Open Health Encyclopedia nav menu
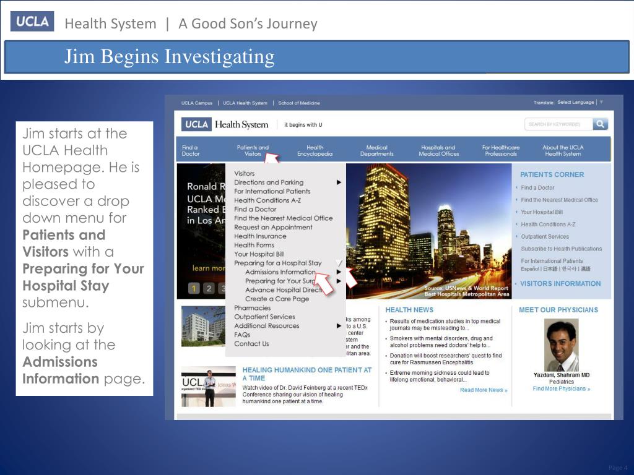Image resolution: width=634 pixels, height=475 pixels. pos(315,151)
